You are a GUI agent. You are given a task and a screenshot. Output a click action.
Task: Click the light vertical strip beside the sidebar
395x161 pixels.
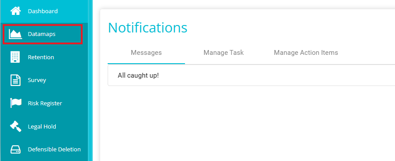tap(90, 81)
